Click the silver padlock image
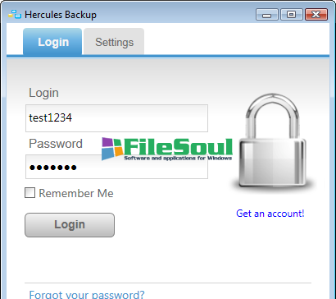This screenshot has width=336, height=299. tap(272, 143)
